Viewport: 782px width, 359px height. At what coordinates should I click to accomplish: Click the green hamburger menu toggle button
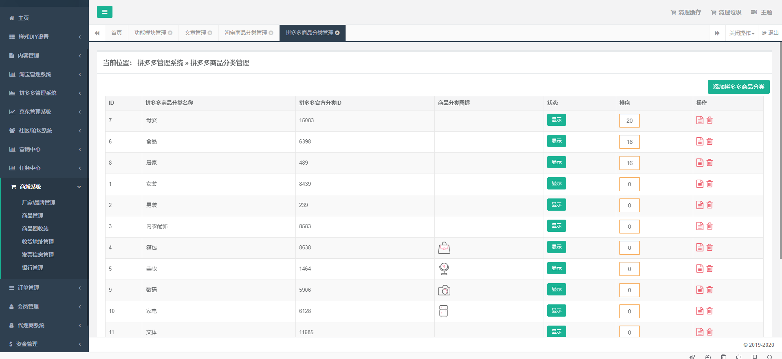point(104,12)
